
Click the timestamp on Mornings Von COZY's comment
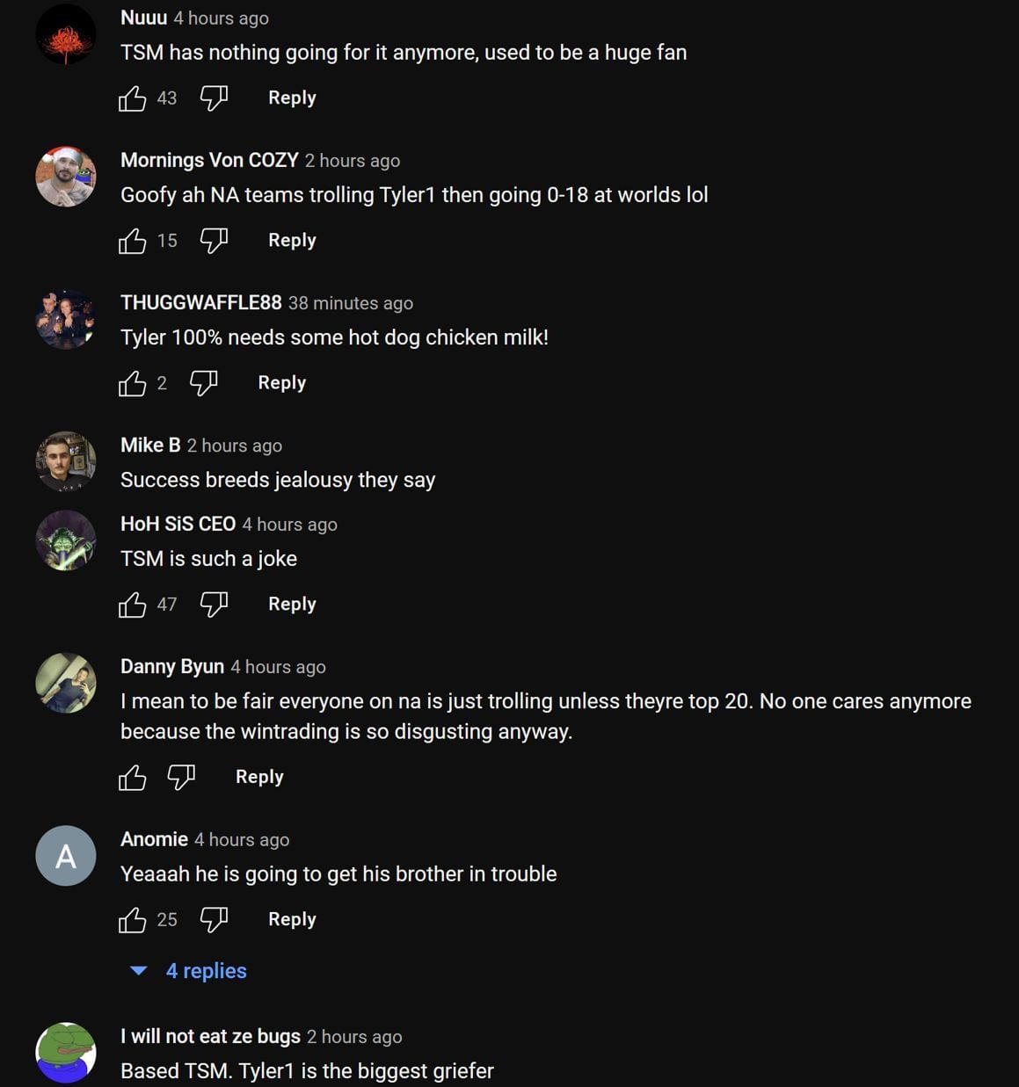(353, 161)
